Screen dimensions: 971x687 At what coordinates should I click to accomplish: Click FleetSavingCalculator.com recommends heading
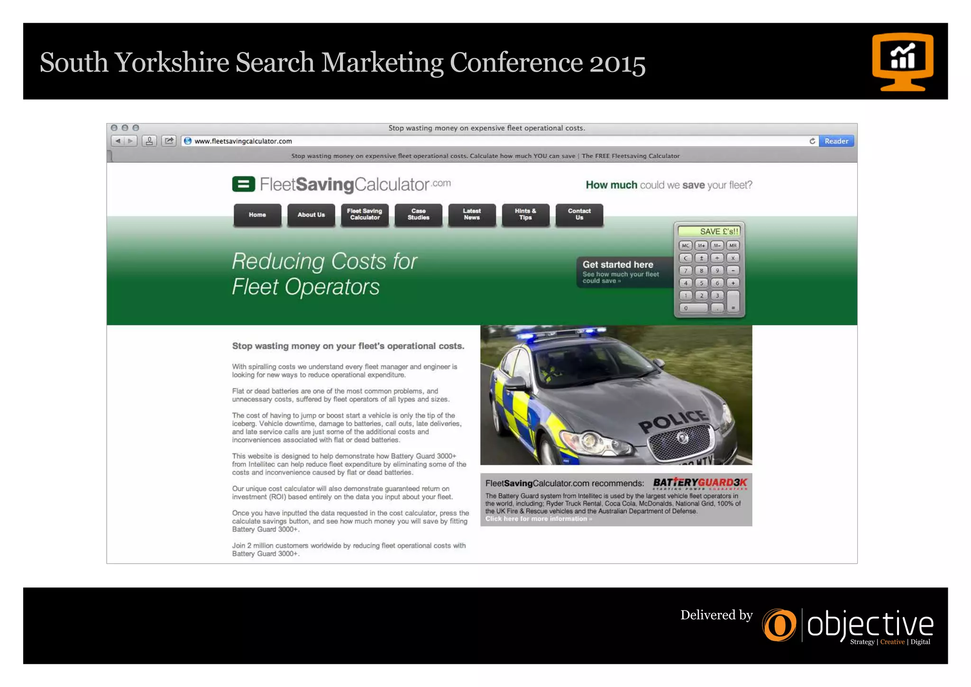tap(565, 483)
